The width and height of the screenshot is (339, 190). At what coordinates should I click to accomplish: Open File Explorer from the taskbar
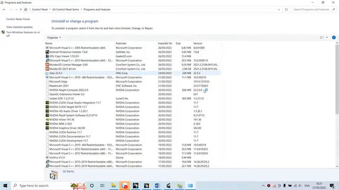(113, 185)
